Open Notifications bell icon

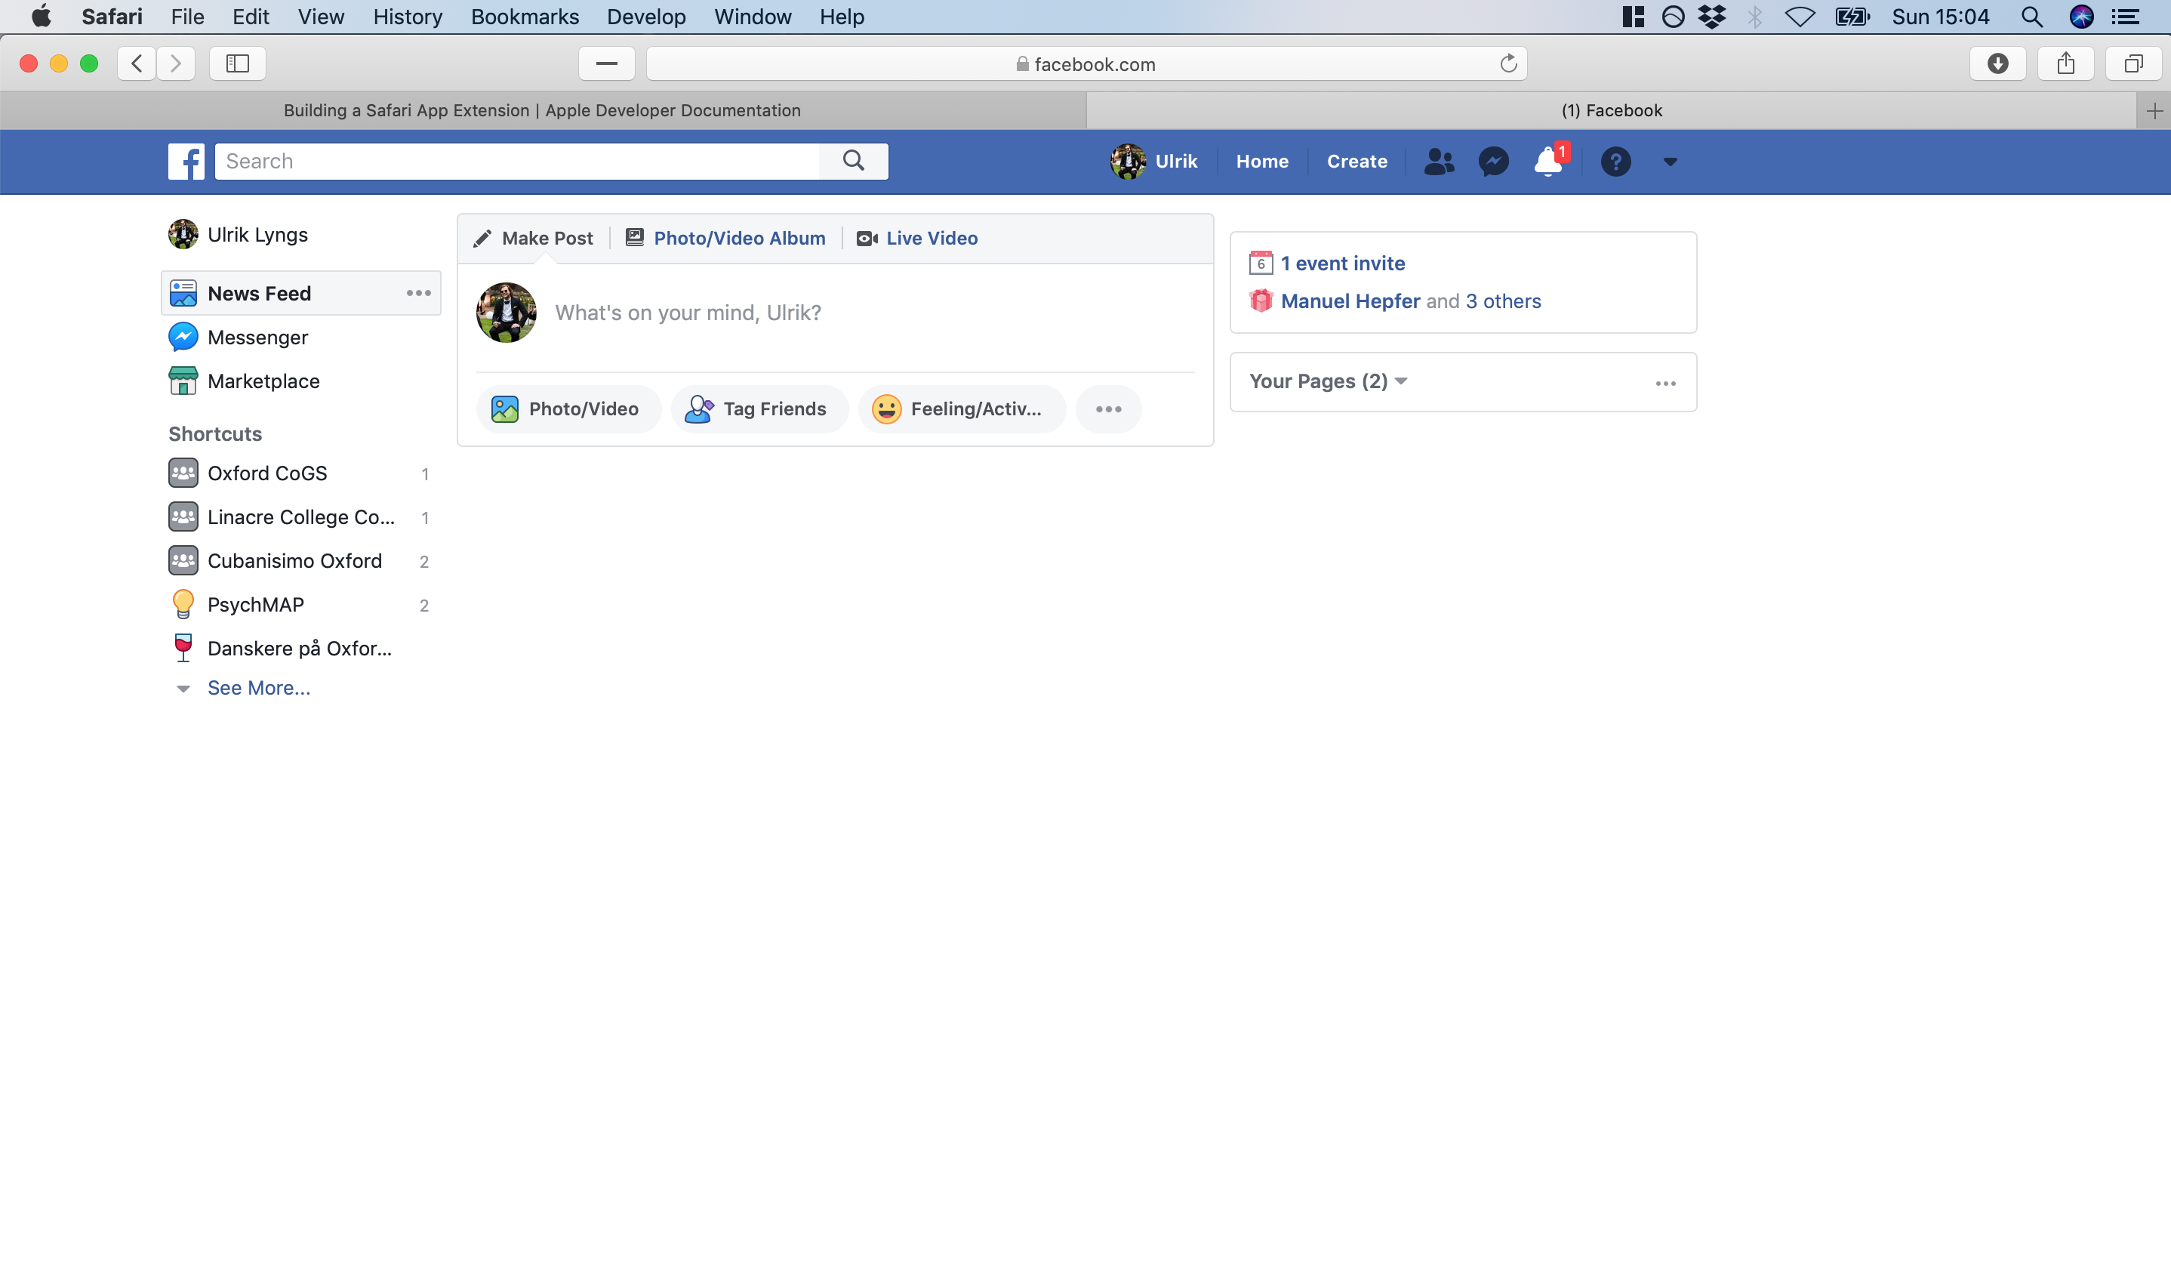[1549, 161]
